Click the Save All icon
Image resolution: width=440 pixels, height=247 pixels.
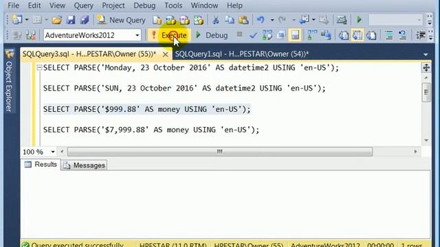pos(85,20)
